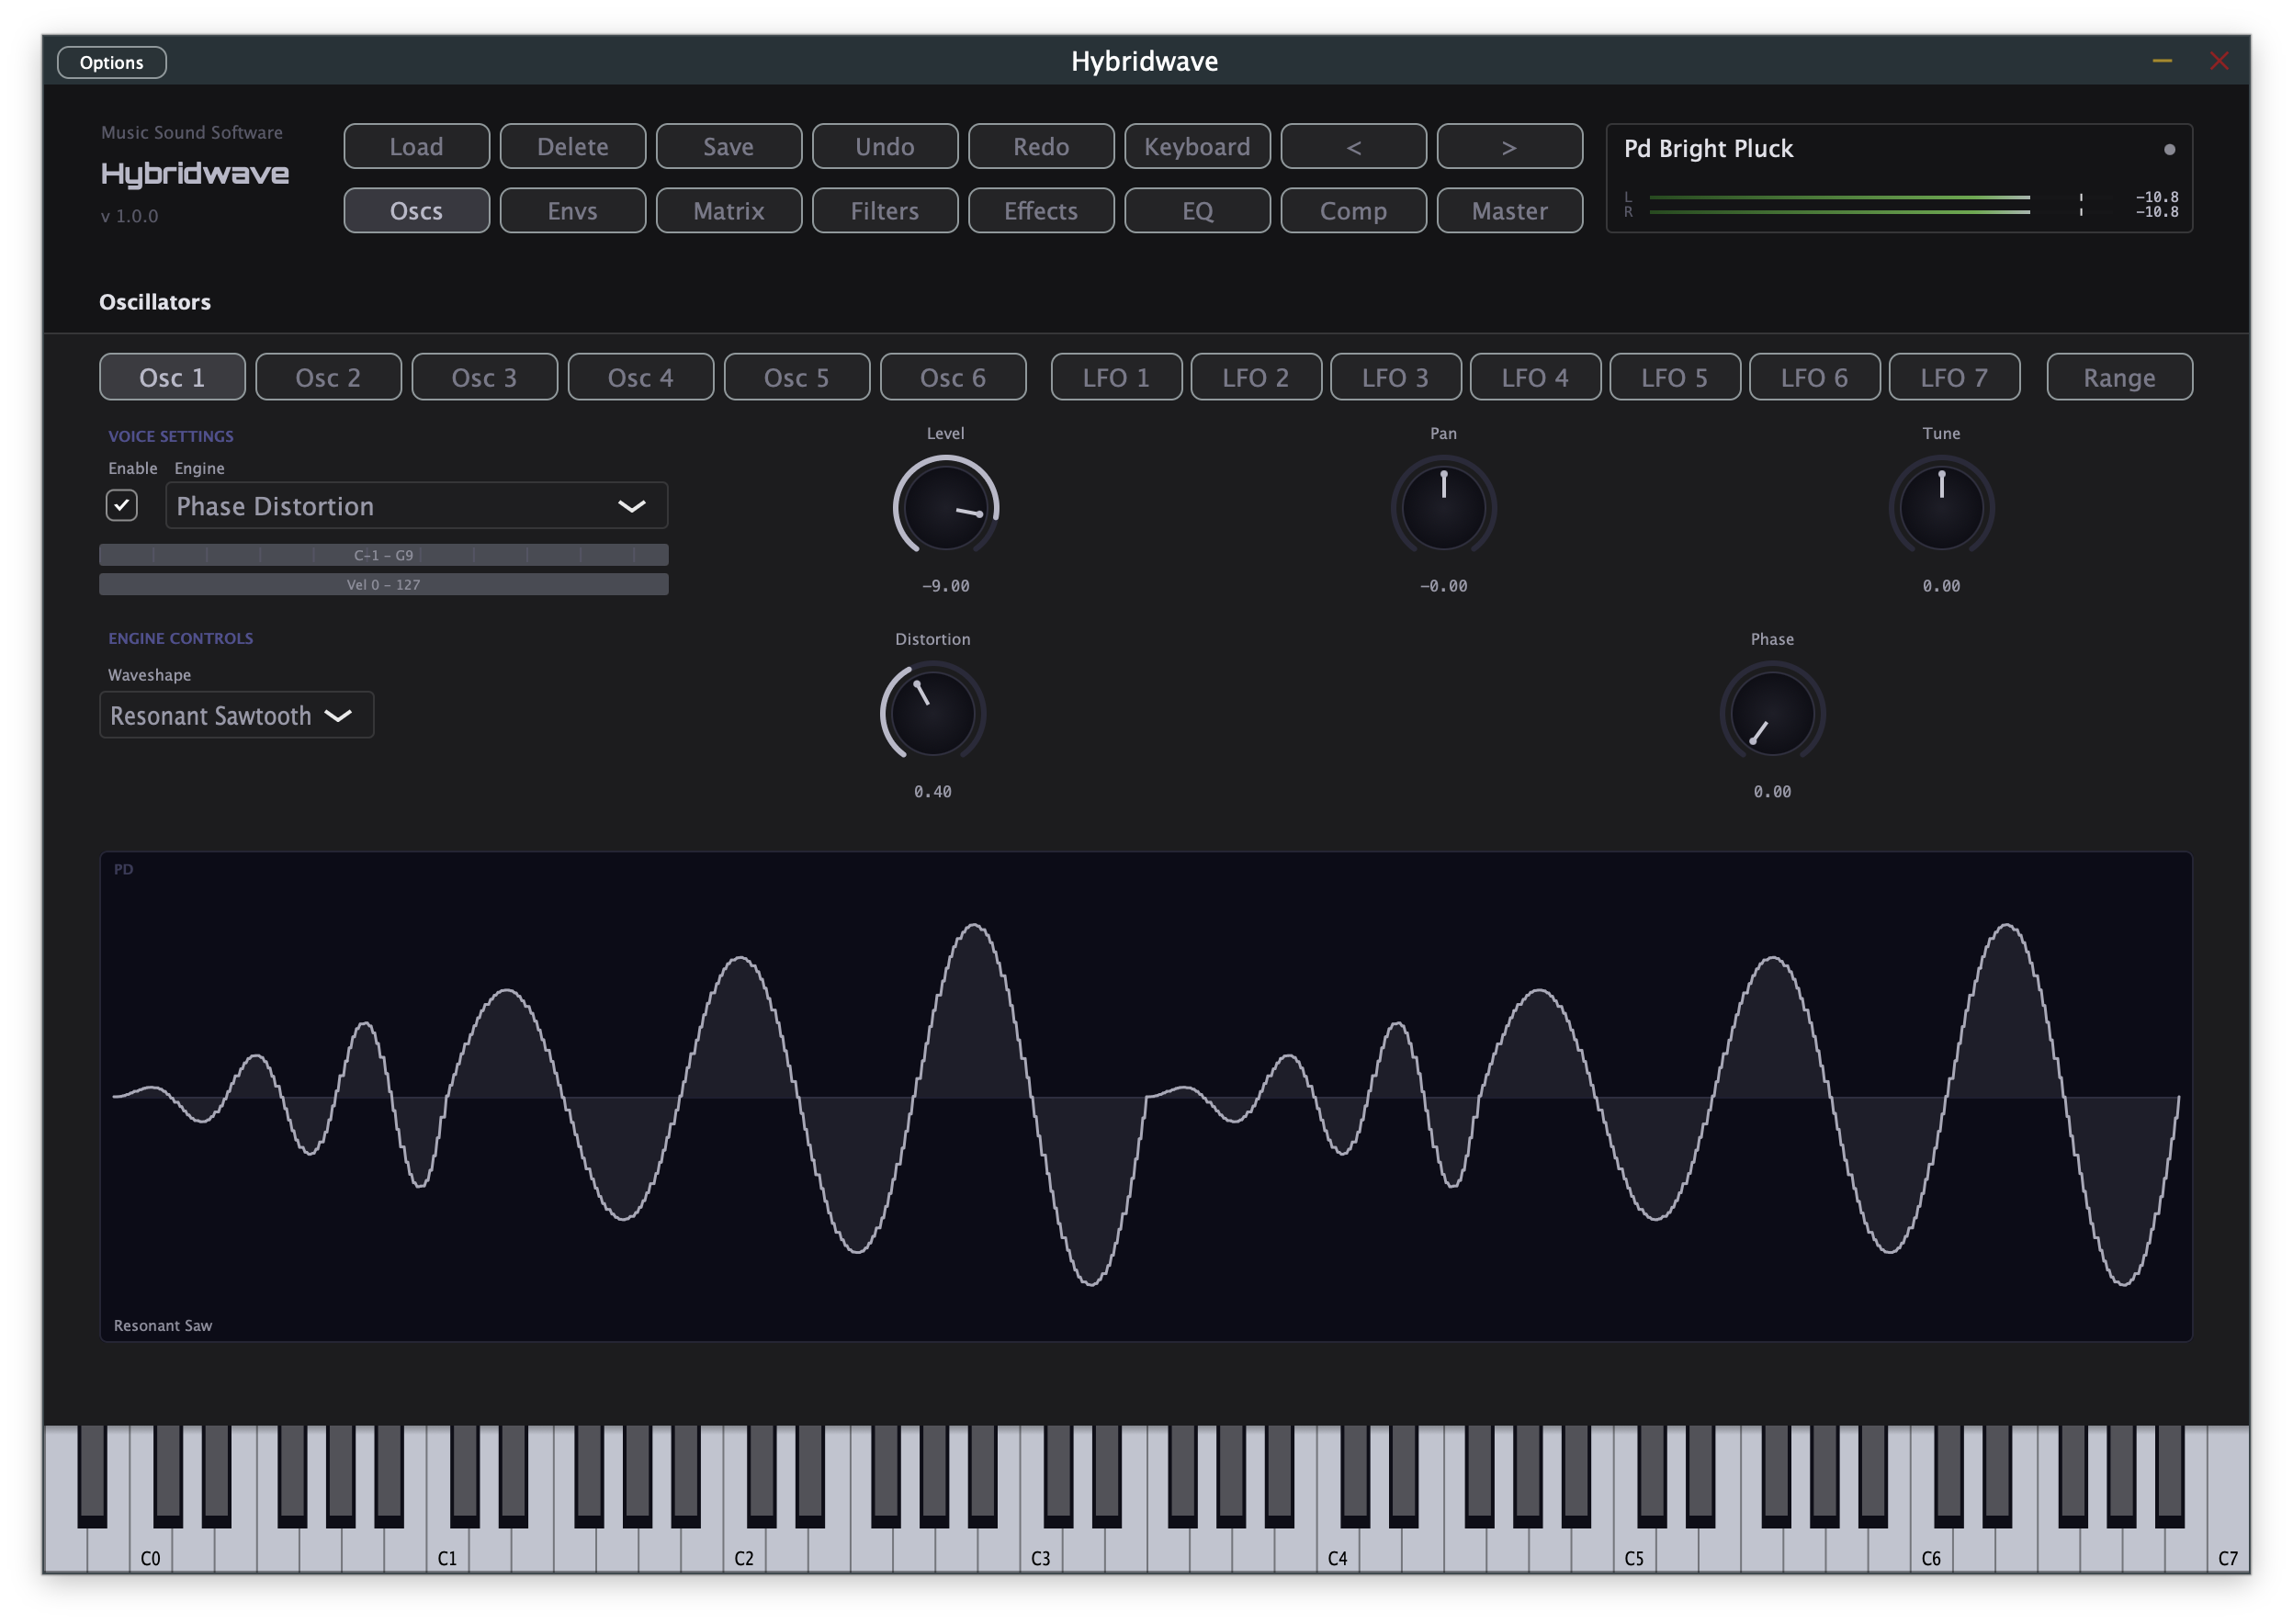Switch to the Oscs tab
The height and width of the screenshot is (1624, 2293).
pos(416,210)
